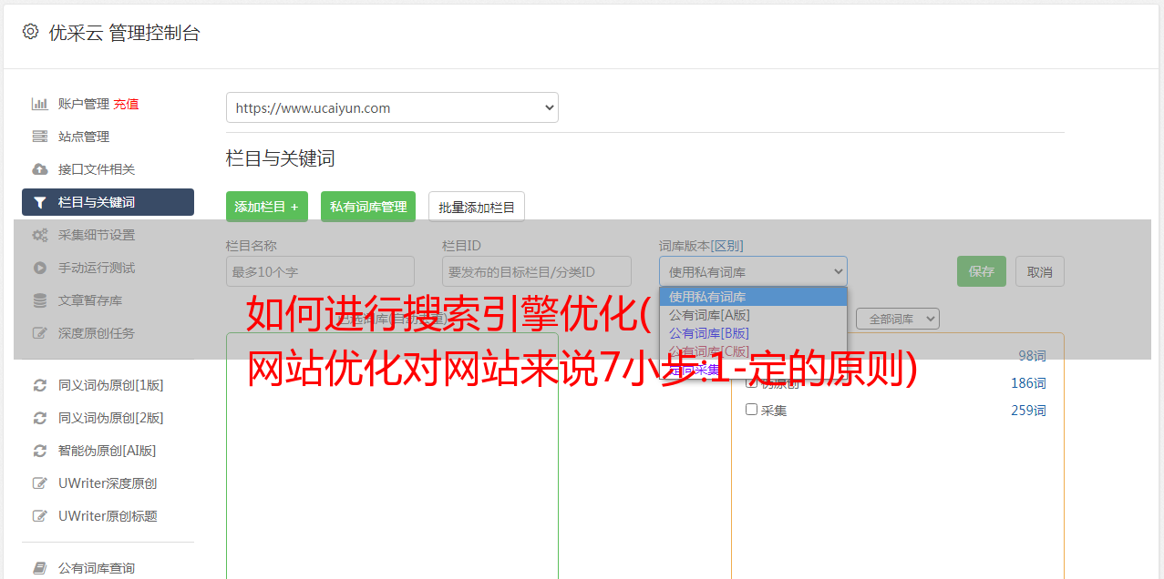Click the gears icon for 采集细节设置
The height and width of the screenshot is (579, 1164).
[x=39, y=235]
